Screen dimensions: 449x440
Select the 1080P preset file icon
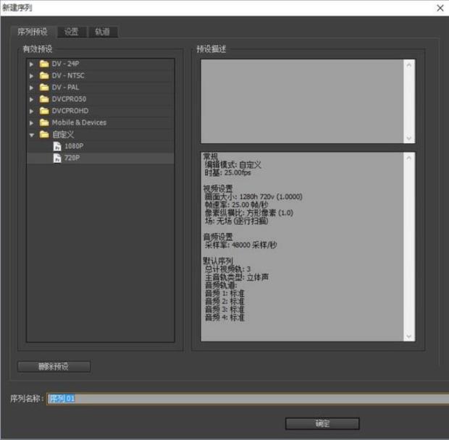[x=57, y=146]
